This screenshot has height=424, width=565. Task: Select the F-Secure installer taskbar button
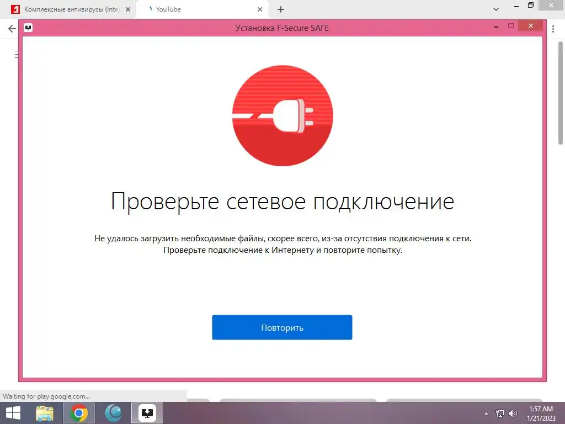tap(147, 413)
